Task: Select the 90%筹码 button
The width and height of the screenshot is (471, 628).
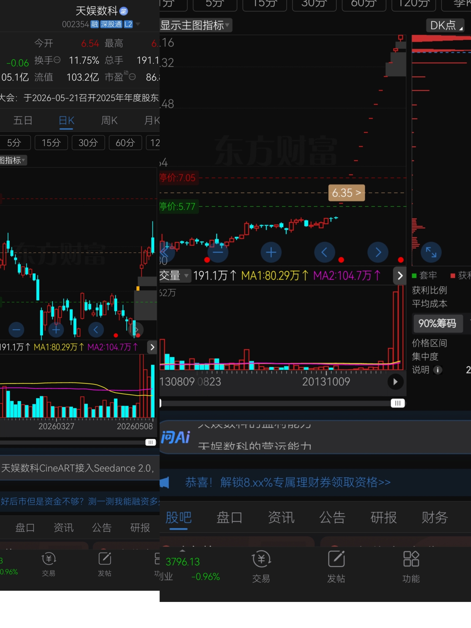Action: click(x=438, y=323)
